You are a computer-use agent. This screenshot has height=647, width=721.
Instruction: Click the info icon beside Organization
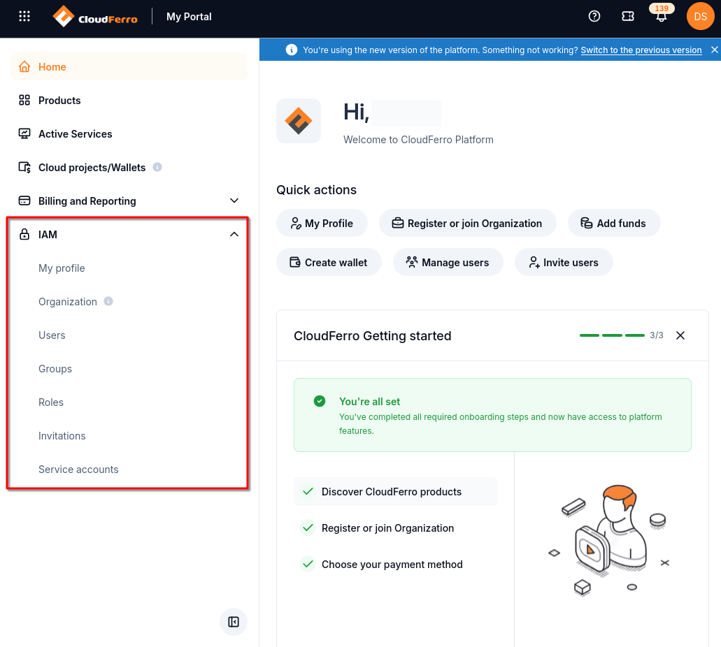108,301
